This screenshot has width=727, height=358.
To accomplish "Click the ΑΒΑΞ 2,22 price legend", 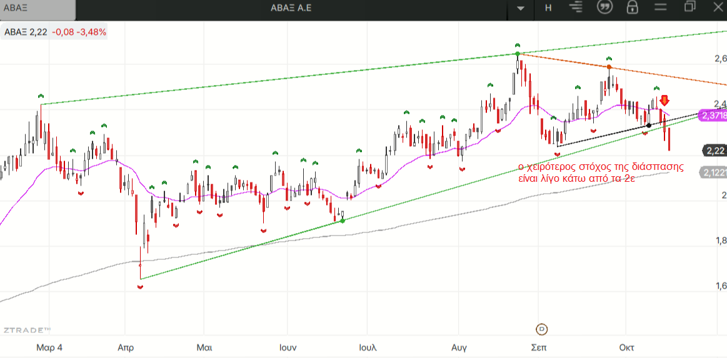I will point(26,32).
